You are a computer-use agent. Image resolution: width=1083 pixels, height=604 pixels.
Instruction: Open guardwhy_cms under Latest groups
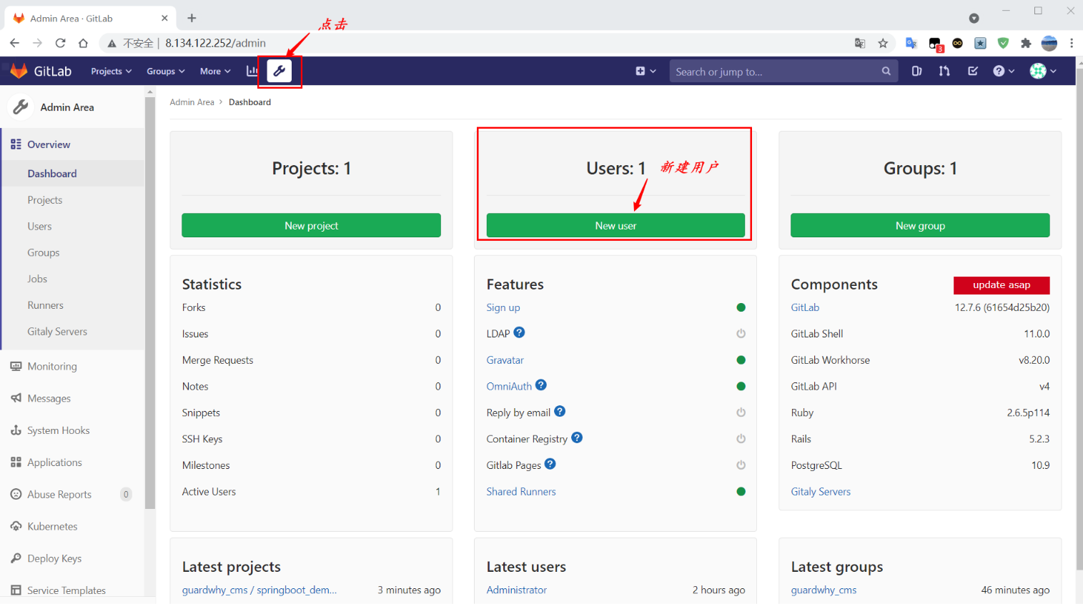[x=824, y=590]
